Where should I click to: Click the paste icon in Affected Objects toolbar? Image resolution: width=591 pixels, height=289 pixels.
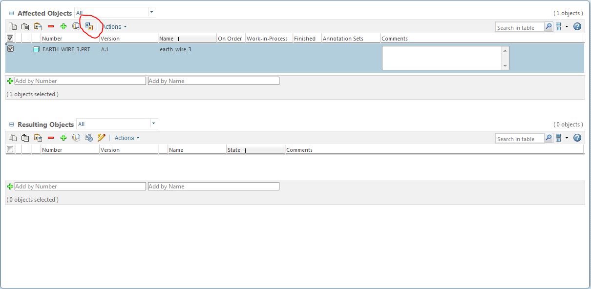[25, 27]
